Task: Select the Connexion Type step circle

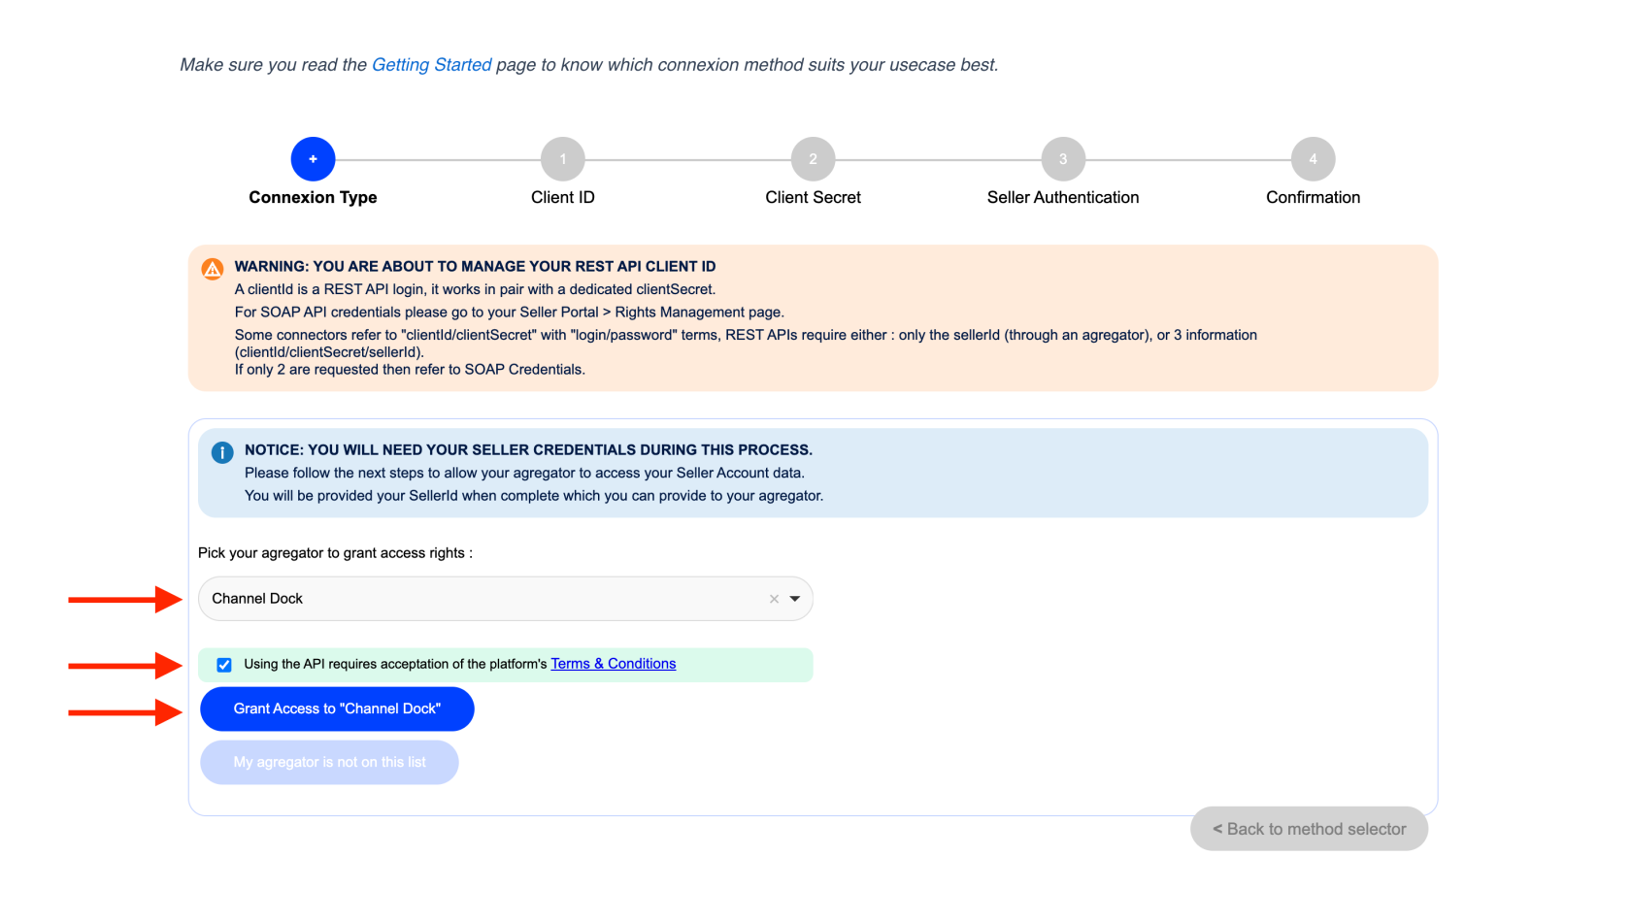Action: [x=313, y=159]
